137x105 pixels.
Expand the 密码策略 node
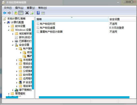point(21,53)
